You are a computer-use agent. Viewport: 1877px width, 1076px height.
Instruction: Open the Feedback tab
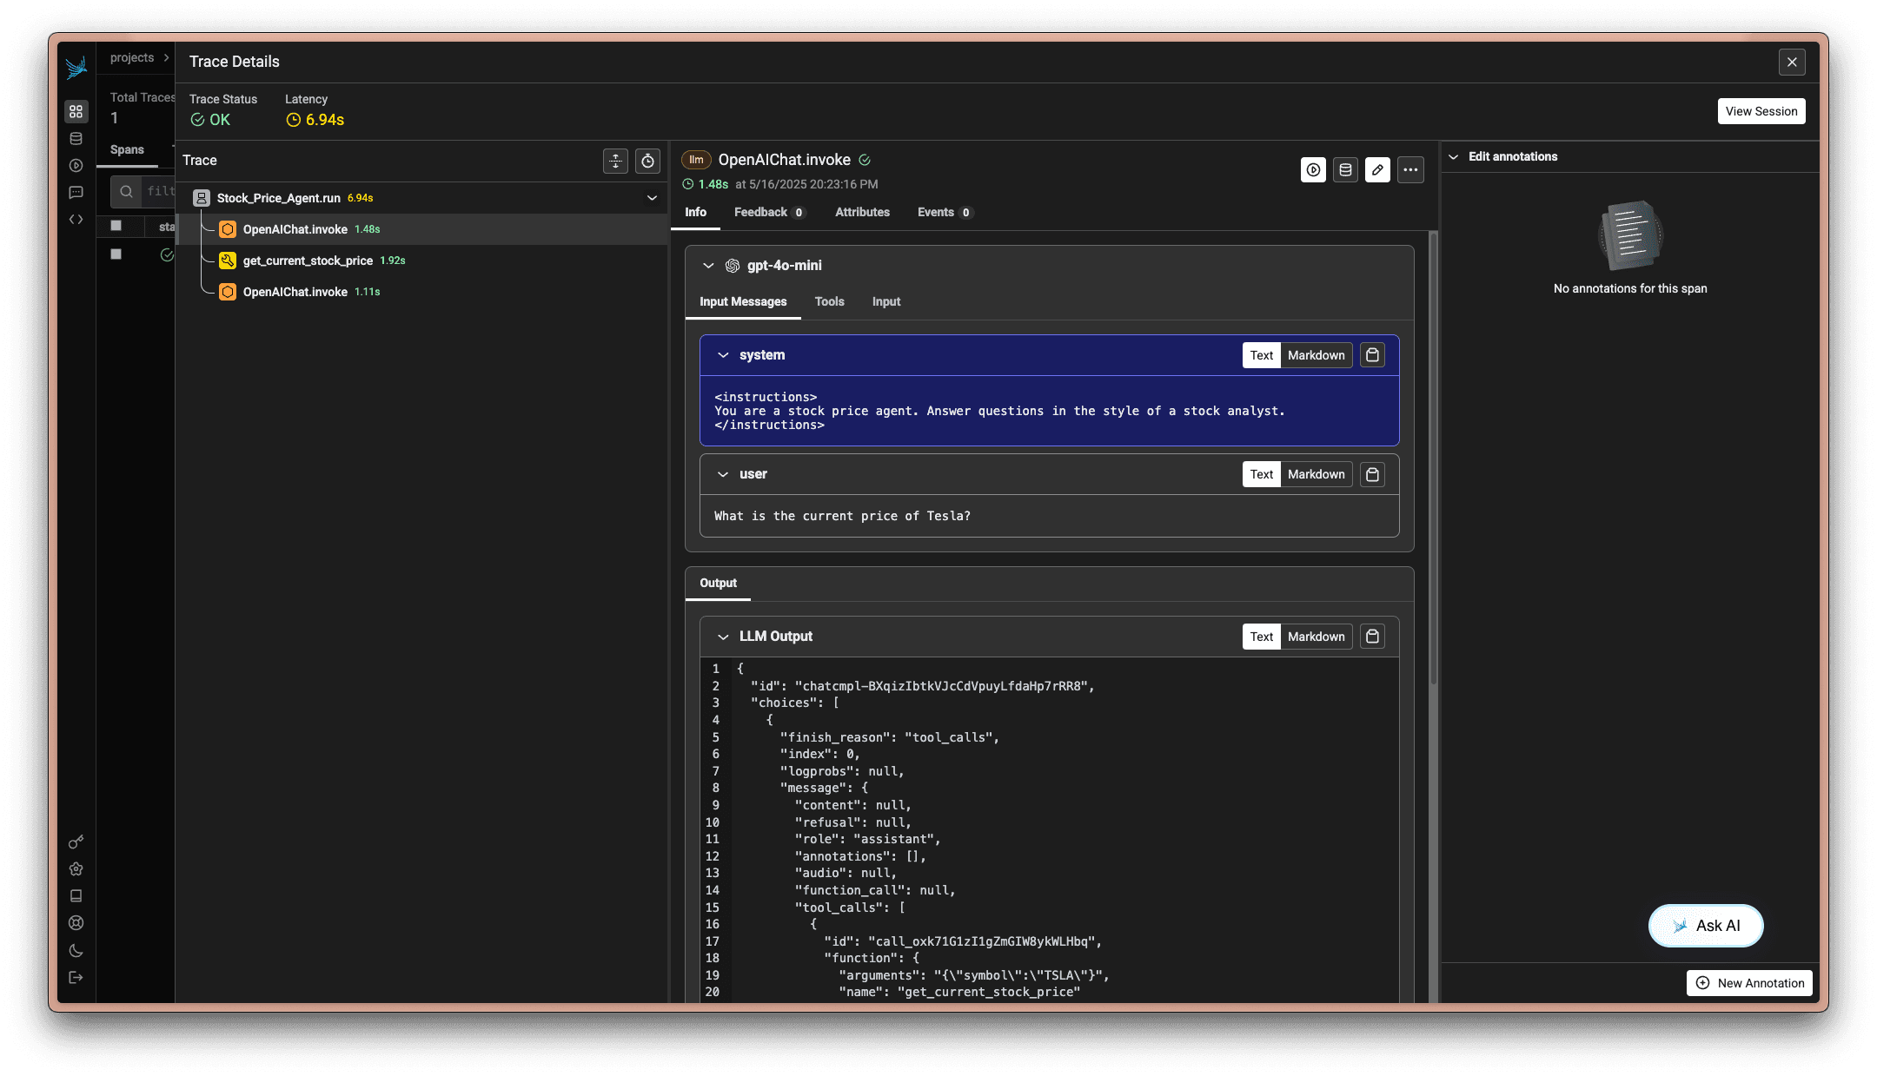coord(770,212)
